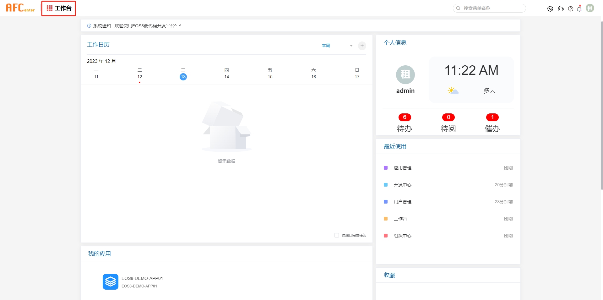Image resolution: width=603 pixels, height=300 pixels.
Task: Click the AFCenter logo
Action: tap(20, 8)
